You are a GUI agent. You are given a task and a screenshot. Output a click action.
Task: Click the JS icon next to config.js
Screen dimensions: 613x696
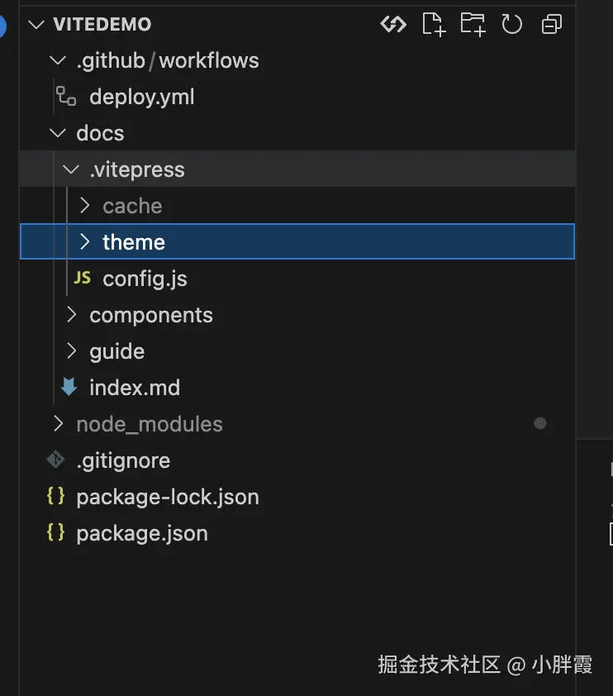coord(83,279)
